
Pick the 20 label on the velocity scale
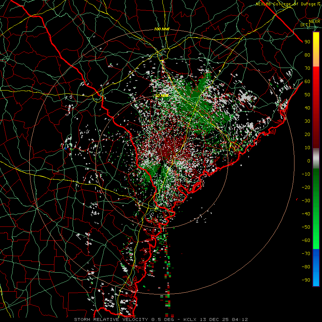pyautogui.click(x=307, y=134)
